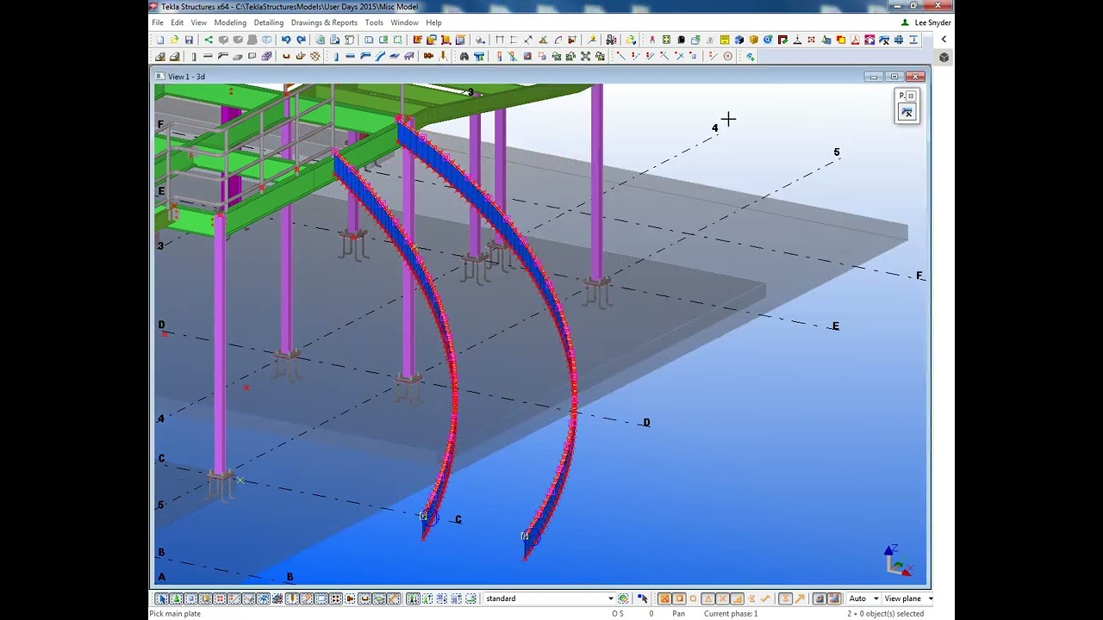Click the selection filter icon beside standard
Screen dimensions: 1103x620
[x=623, y=598]
